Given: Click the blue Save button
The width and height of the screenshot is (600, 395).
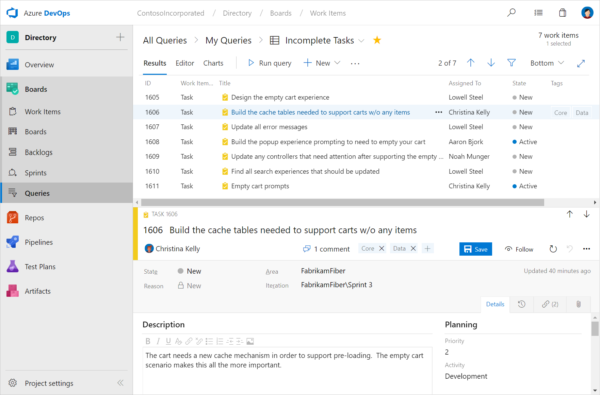Looking at the screenshot, I should click(475, 249).
